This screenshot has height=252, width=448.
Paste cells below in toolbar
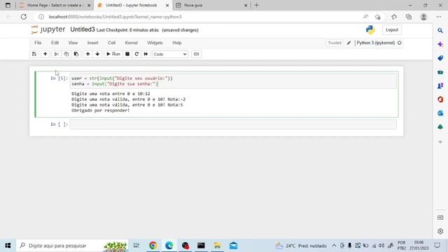tap(76, 54)
